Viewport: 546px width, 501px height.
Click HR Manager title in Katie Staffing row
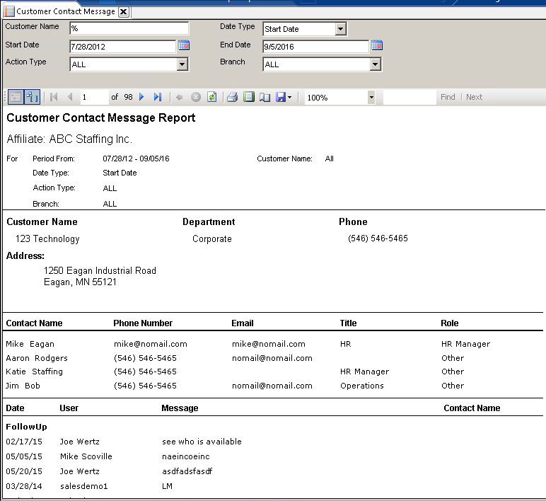(x=364, y=372)
